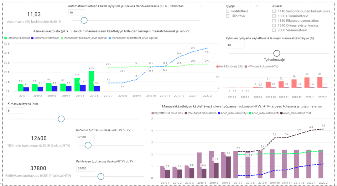Open the Tiliöinnin tuottavuus slicer chevron

145,130
